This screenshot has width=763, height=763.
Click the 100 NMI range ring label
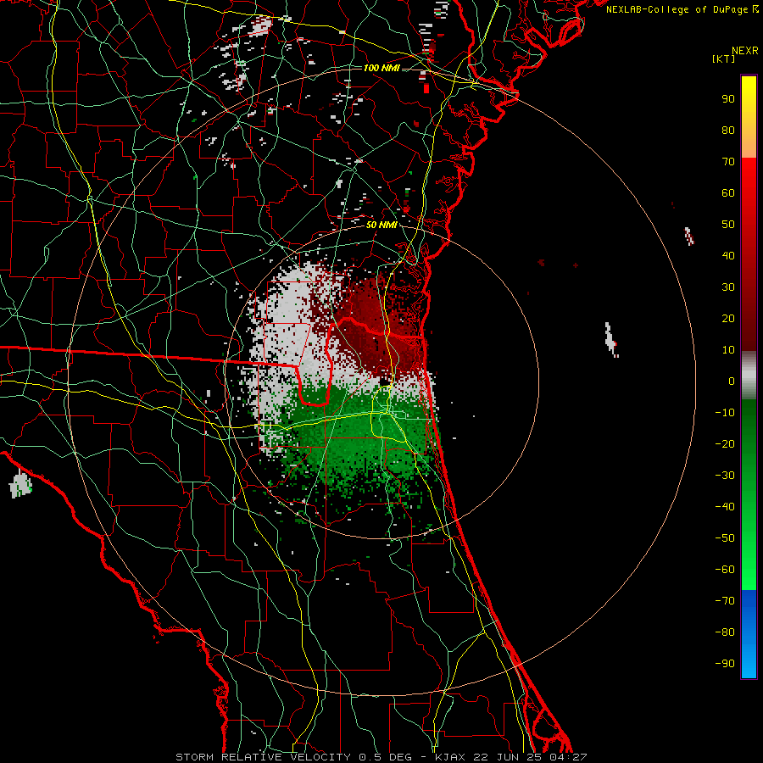pos(381,68)
